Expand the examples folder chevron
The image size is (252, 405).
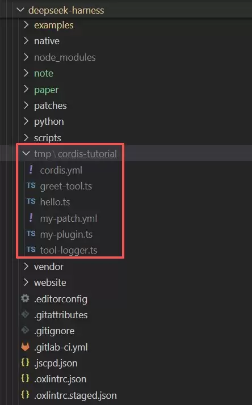[x=26, y=25]
